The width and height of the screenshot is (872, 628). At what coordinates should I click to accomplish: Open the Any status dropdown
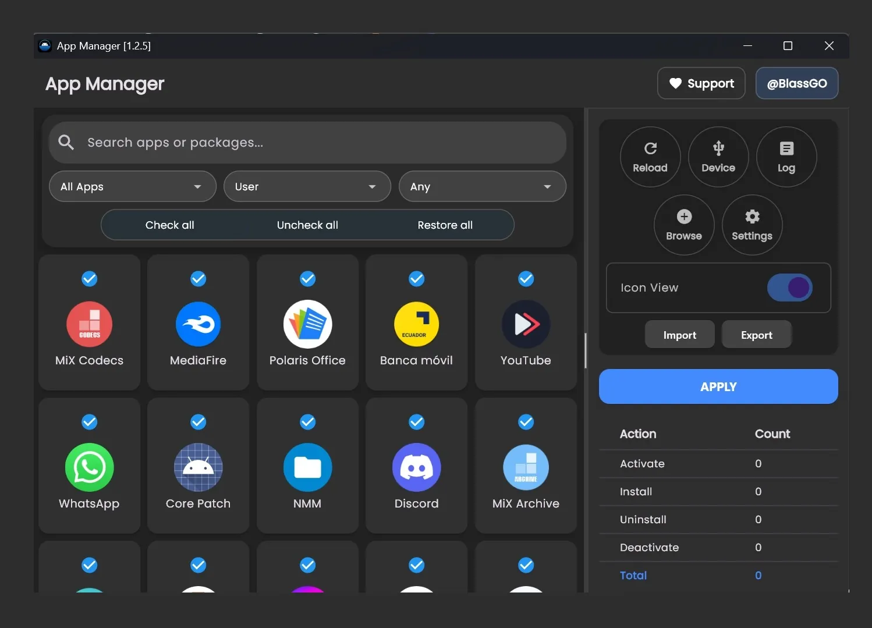[x=482, y=186]
